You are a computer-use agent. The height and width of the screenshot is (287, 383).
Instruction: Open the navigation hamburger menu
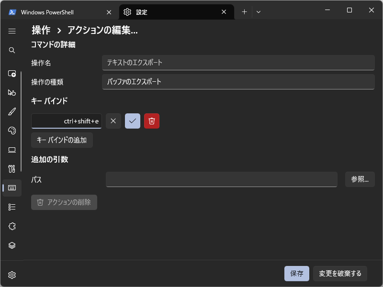coord(12,31)
